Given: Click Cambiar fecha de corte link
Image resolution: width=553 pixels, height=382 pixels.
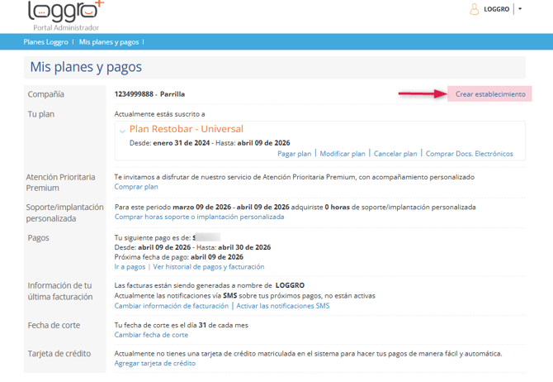Looking at the screenshot, I should click(x=151, y=335).
